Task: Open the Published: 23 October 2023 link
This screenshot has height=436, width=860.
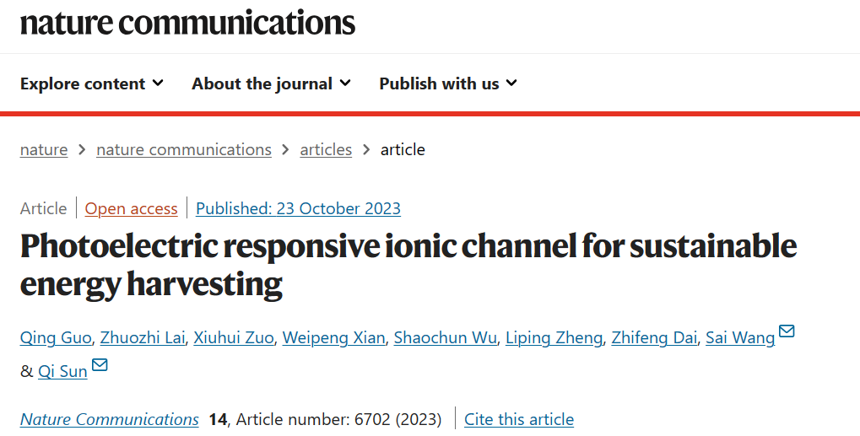Action: click(298, 208)
